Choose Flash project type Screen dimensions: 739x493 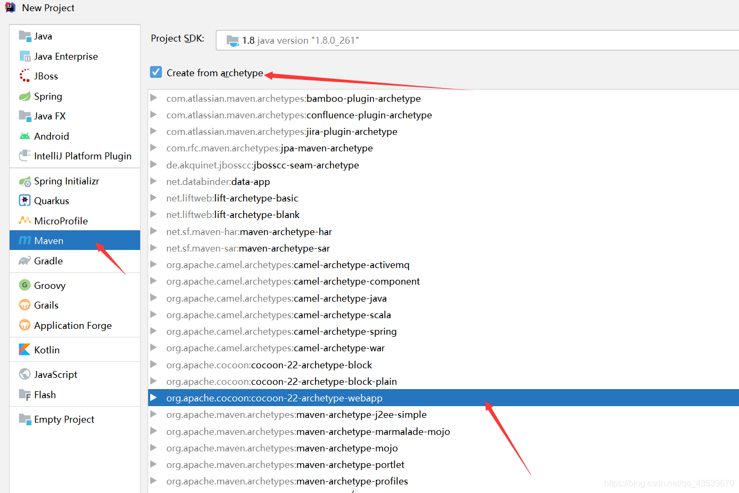[x=75, y=395]
